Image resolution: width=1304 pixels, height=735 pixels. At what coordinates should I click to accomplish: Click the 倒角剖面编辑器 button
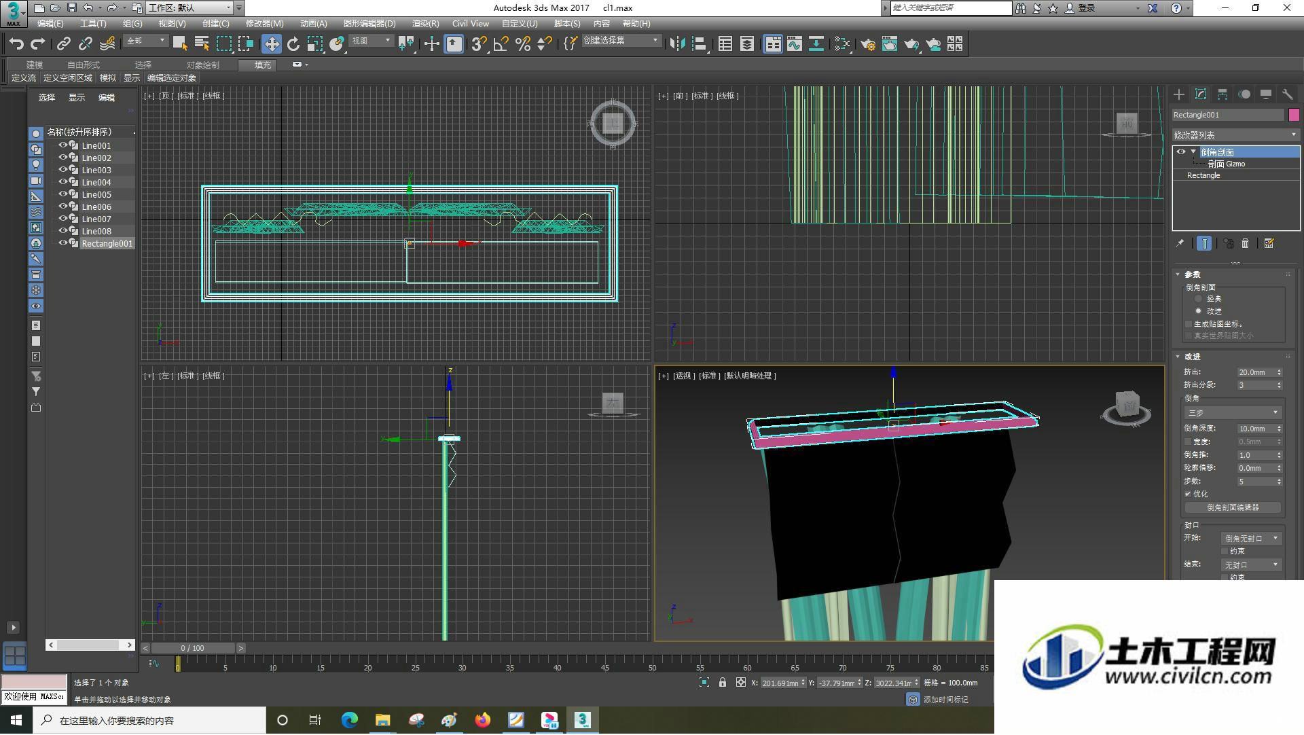pyautogui.click(x=1233, y=508)
